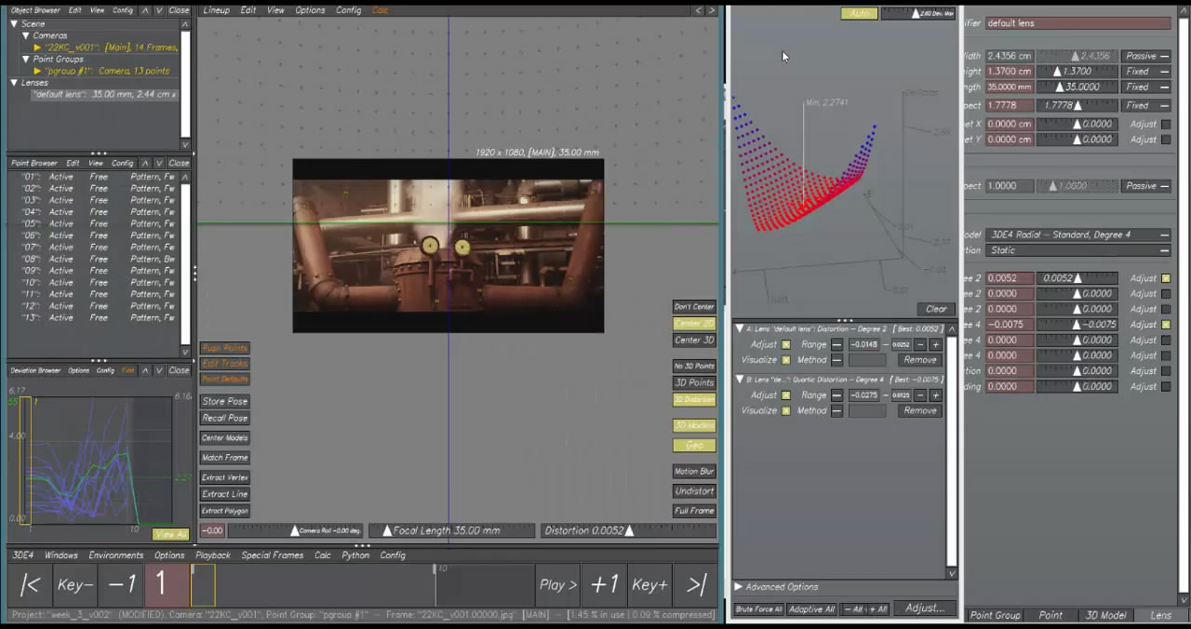Click the Center 2D button

click(694, 324)
